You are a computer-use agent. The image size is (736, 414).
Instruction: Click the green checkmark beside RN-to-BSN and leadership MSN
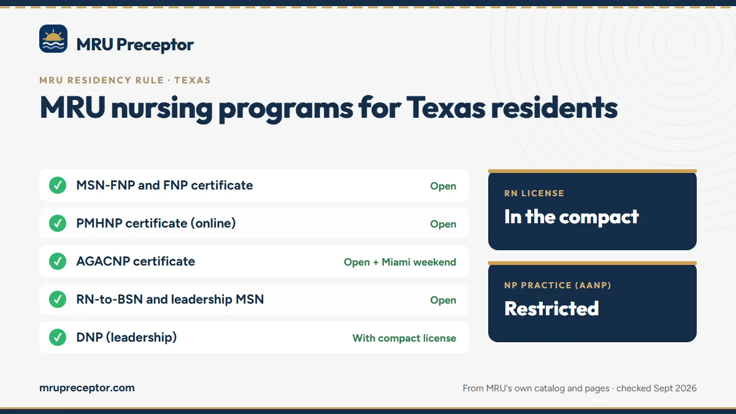(x=58, y=299)
